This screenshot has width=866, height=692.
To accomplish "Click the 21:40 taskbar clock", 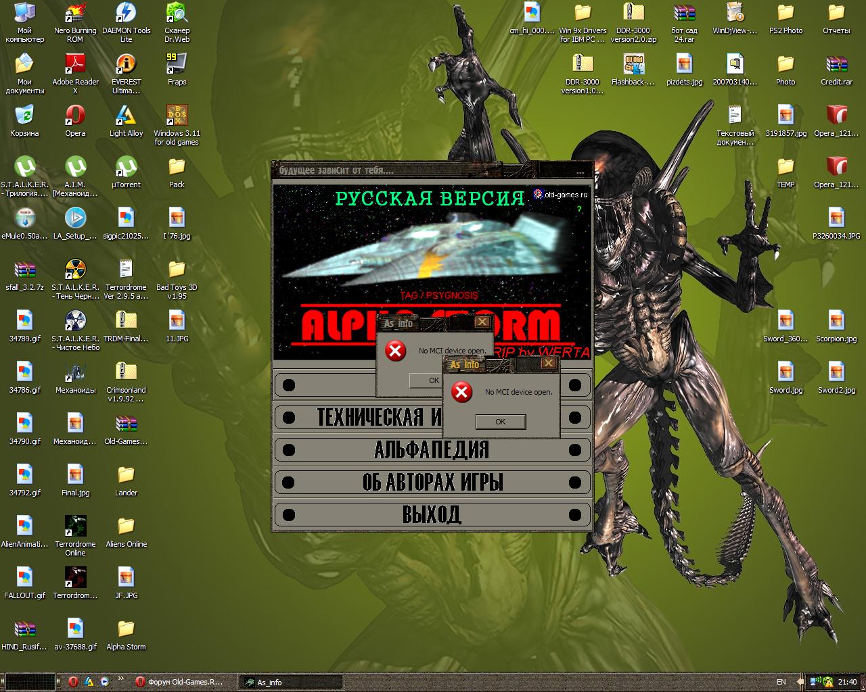I will pos(847,682).
